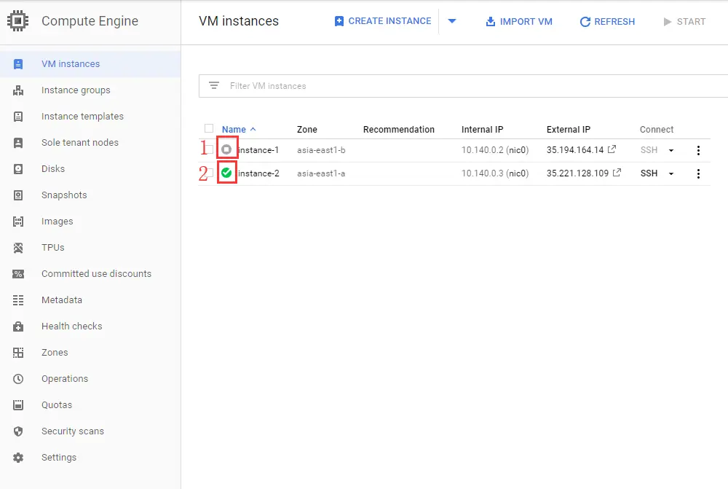Click the Zones sidebar icon
Viewport: 728px width, 489px height.
click(x=18, y=353)
